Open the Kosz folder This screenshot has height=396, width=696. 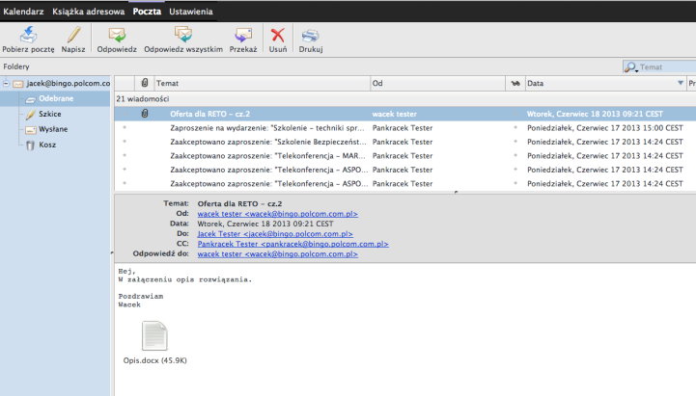47,145
